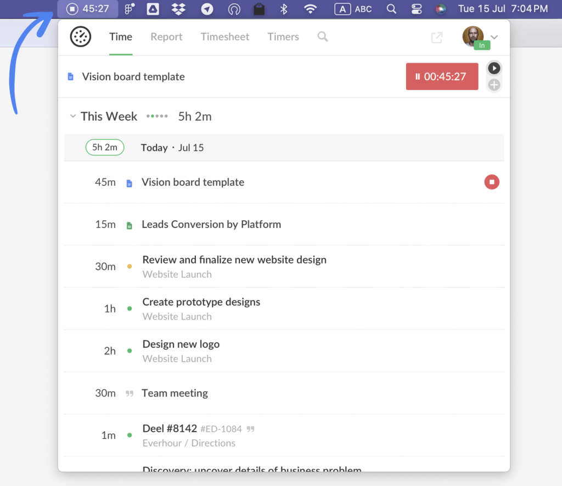Open the Timers tab
562x486 pixels.
click(x=283, y=37)
